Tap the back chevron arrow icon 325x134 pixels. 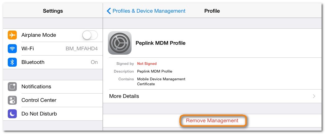(x=109, y=11)
